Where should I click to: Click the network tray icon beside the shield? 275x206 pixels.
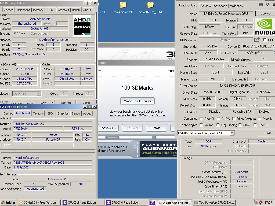pos(256,203)
